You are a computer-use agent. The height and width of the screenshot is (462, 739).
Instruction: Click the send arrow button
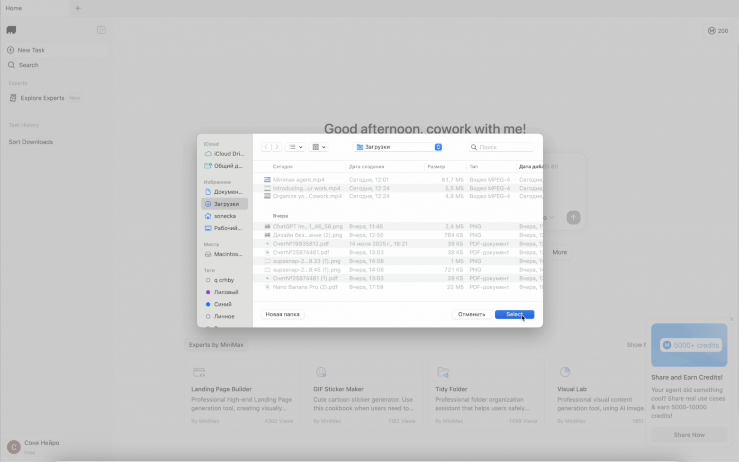tap(573, 217)
